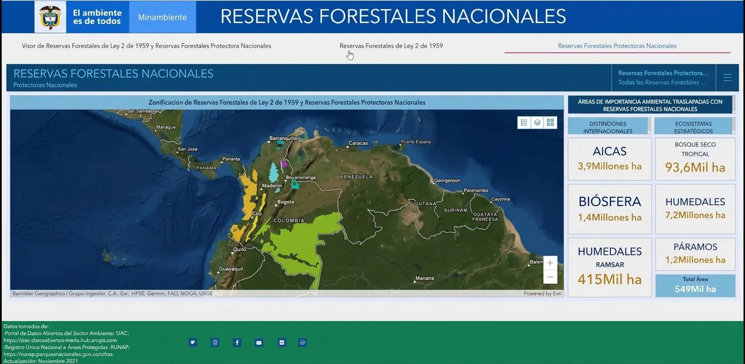745x364 pixels.
Task: Zoom out the map with minus button
Action: click(x=550, y=277)
